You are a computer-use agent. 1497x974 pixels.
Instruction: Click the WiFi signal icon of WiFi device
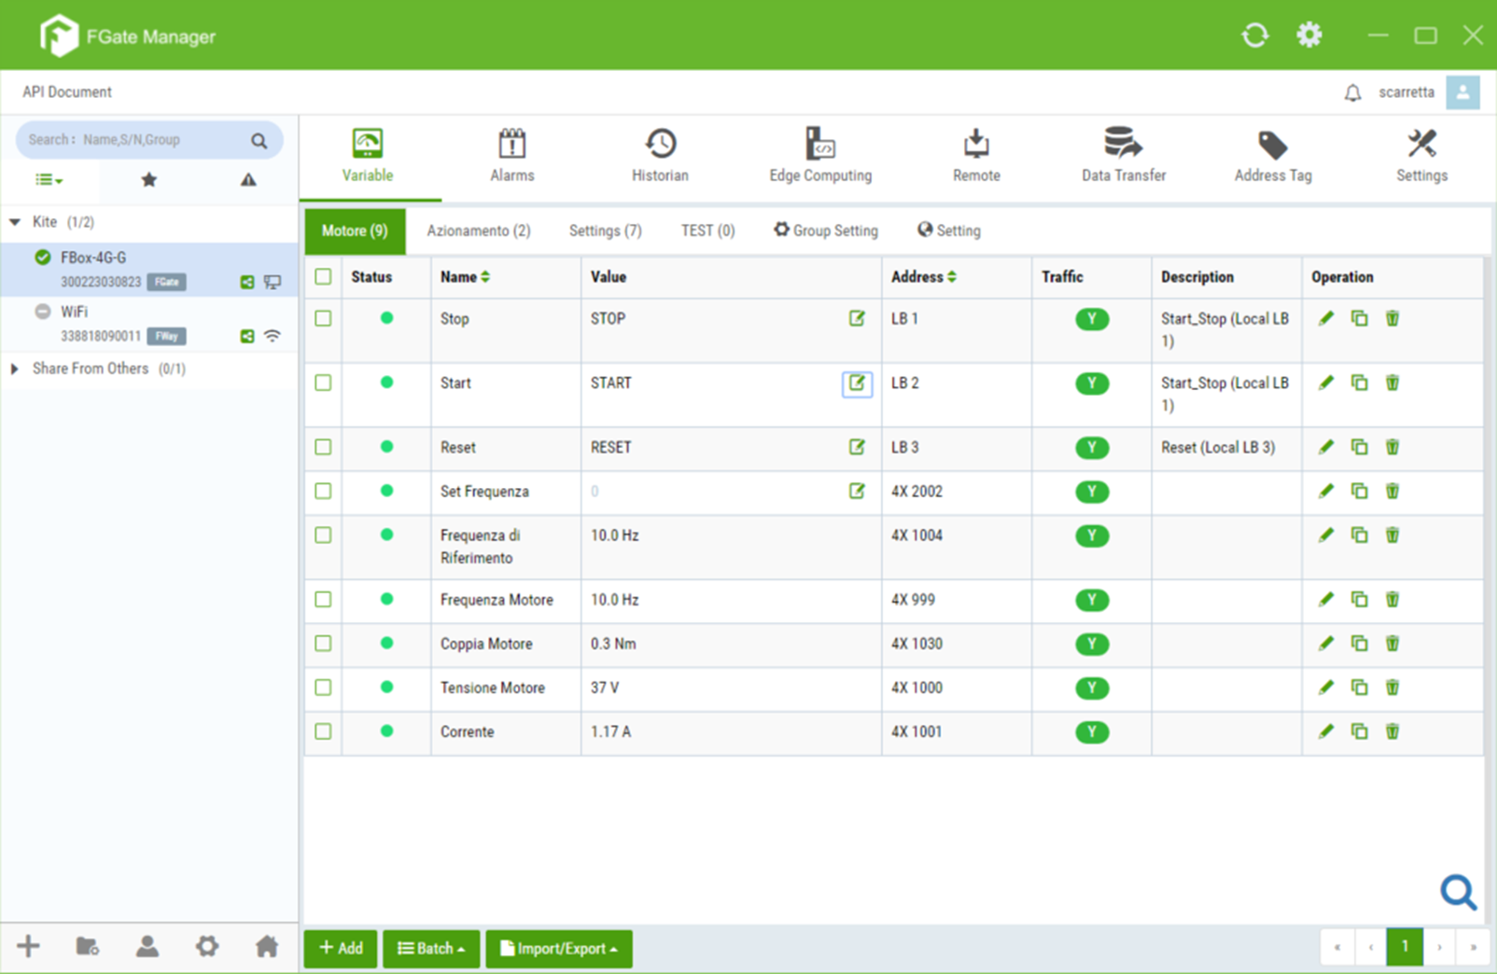click(272, 336)
